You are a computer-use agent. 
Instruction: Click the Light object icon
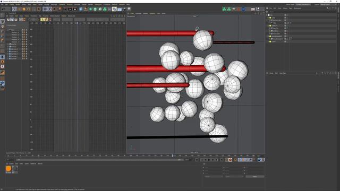129,9
